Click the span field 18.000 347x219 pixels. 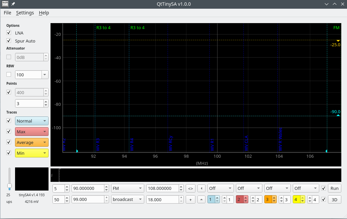pyautogui.click(x=165, y=200)
